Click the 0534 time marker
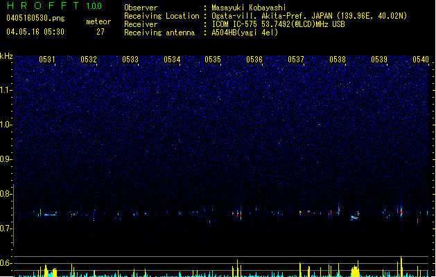436x277 pixels. click(x=172, y=59)
